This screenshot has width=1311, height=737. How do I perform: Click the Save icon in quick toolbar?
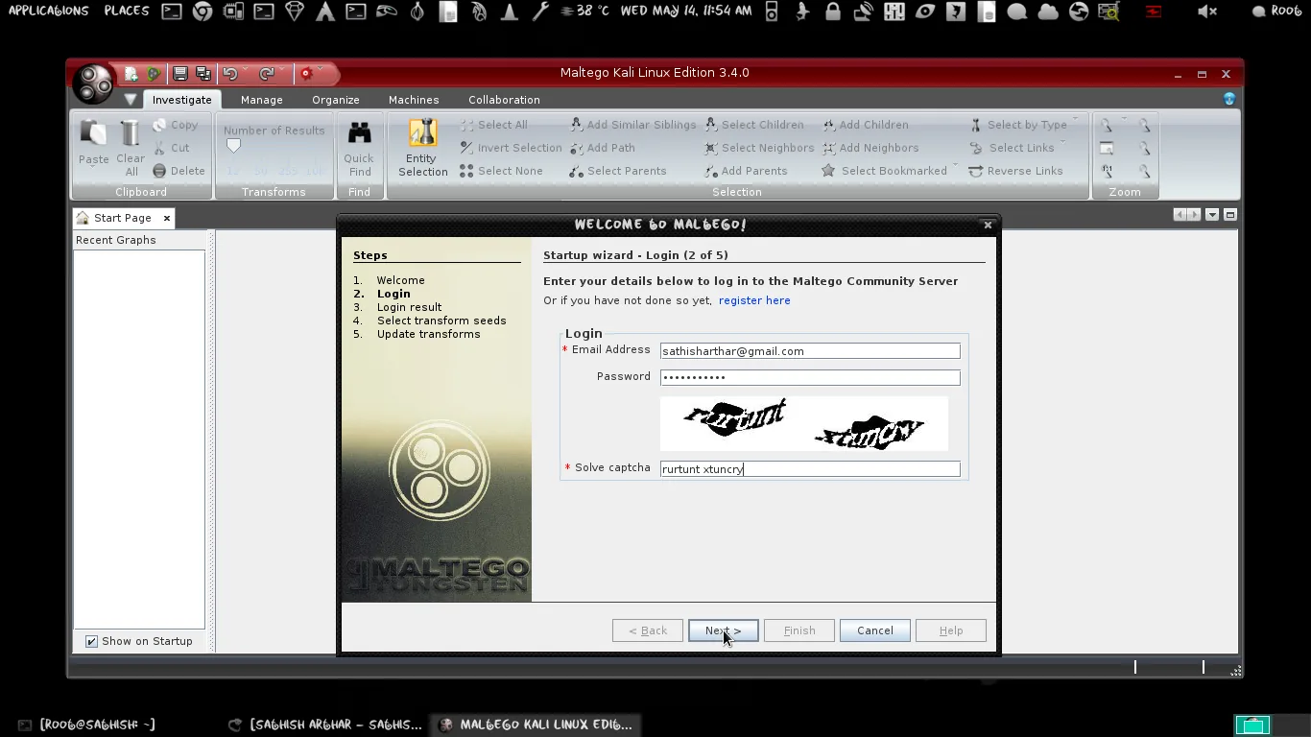[179, 74]
